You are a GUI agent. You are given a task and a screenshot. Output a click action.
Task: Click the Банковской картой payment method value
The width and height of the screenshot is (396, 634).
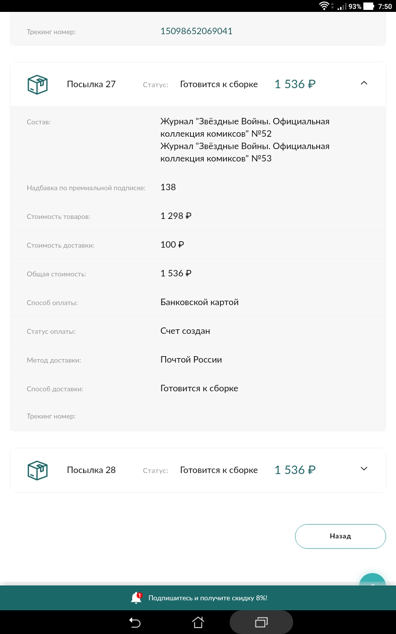[199, 302]
